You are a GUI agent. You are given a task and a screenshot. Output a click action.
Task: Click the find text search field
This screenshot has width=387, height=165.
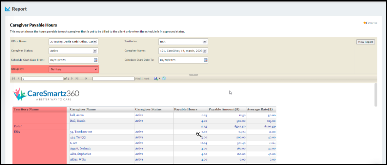tap(113, 79)
